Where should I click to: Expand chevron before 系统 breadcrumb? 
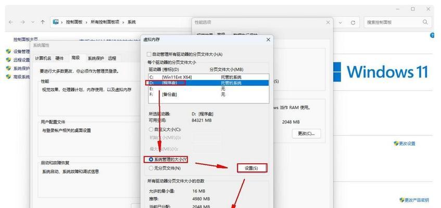123,22
